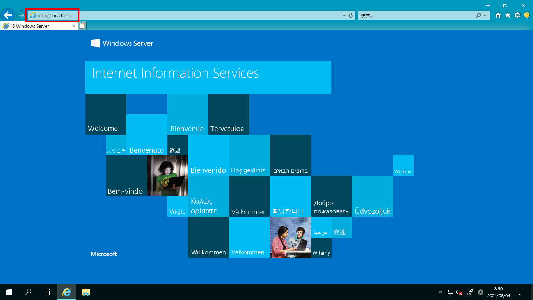Click the Welkom tile
This screenshot has height=300, width=533.
403,165
